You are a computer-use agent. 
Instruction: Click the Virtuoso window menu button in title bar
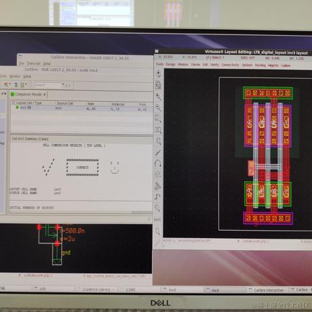click(157, 51)
